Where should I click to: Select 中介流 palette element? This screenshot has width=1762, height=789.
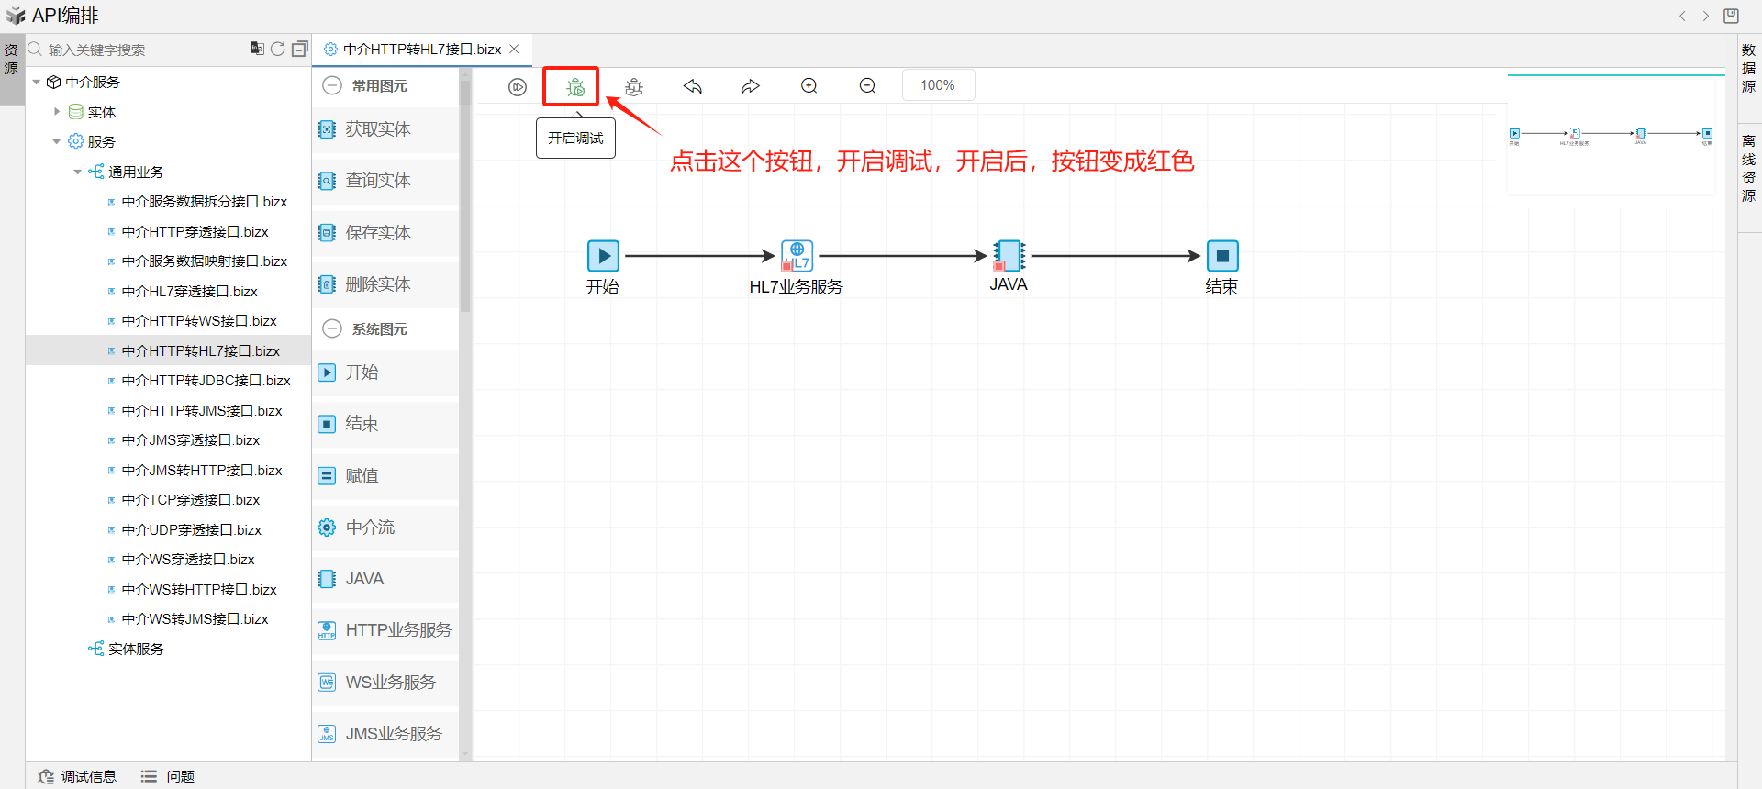(x=385, y=528)
